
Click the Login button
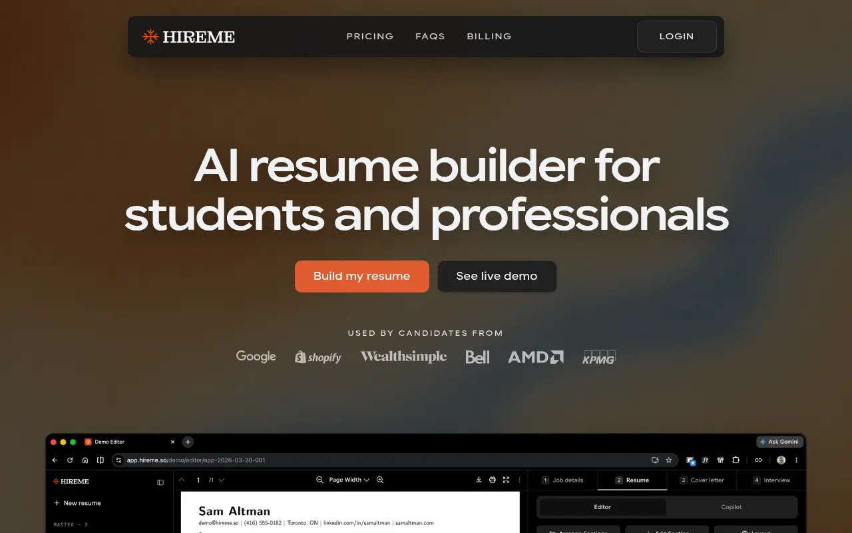(x=676, y=37)
